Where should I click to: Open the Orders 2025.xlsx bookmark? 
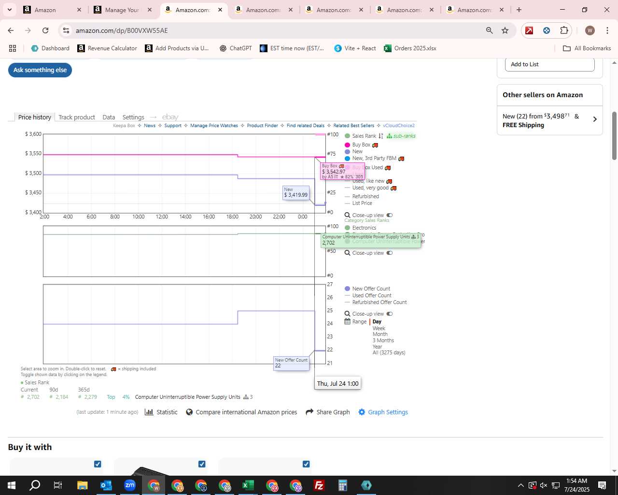(410, 48)
